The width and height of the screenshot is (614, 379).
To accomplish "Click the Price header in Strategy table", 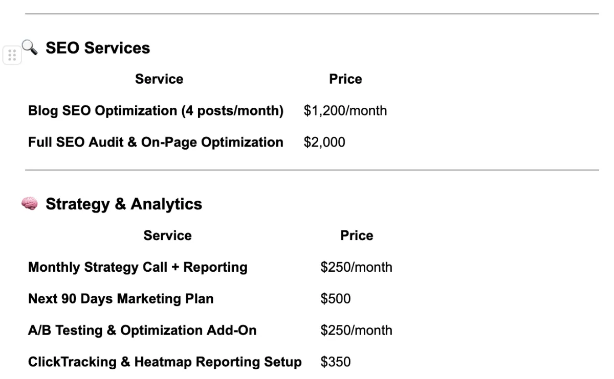I will coord(357,235).
